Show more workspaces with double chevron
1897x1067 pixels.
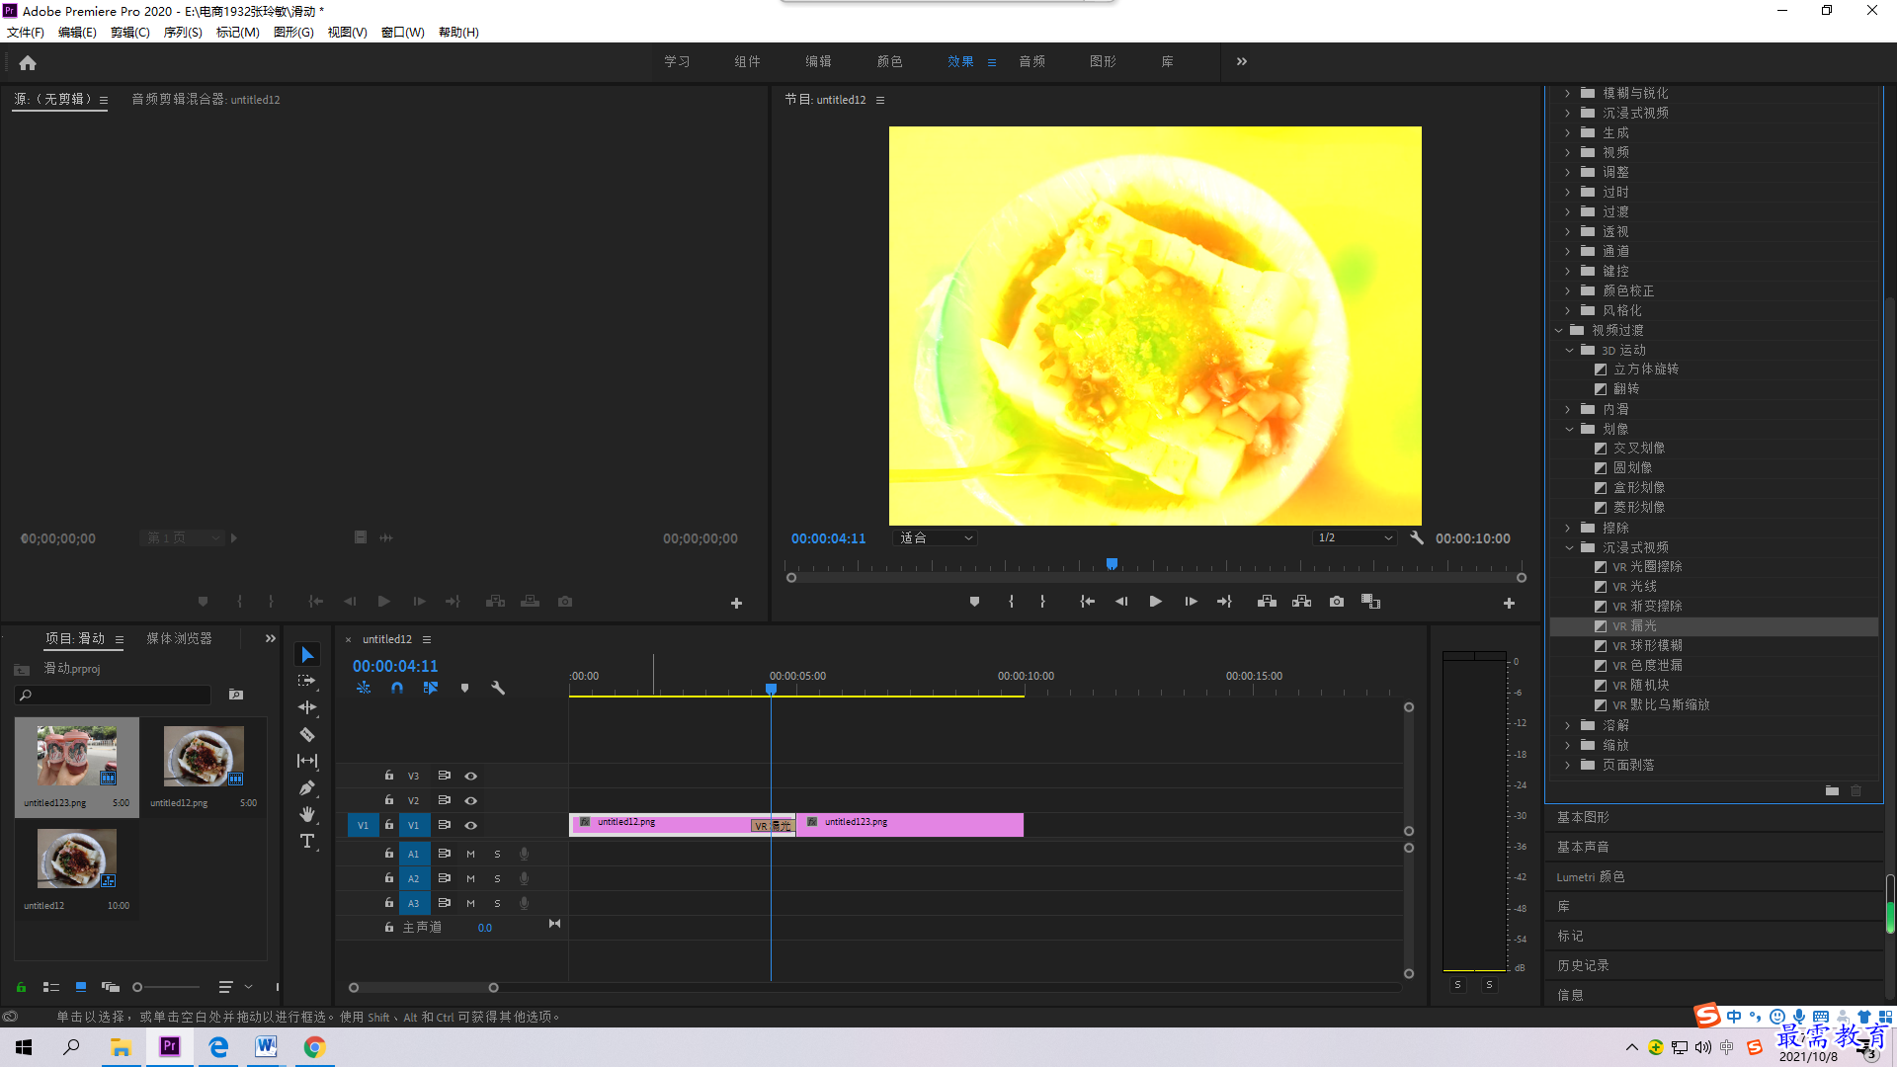[x=1242, y=61]
